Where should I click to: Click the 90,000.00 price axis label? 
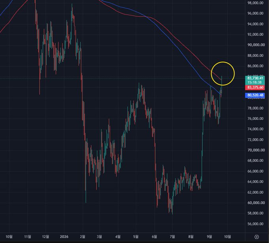click(256, 45)
